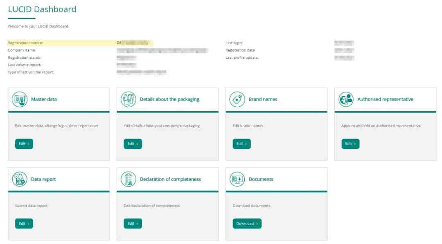Click the Registration status label
This screenshot has height=244, width=442.
coord(24,57)
